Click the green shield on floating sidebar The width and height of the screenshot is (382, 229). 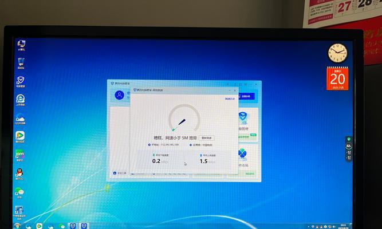click(349, 139)
